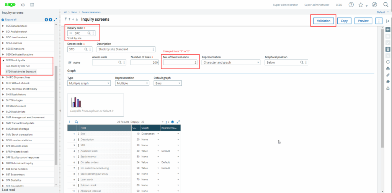392x193 pixels.
Task: Open the help question mark icon
Action: pos(351,5)
